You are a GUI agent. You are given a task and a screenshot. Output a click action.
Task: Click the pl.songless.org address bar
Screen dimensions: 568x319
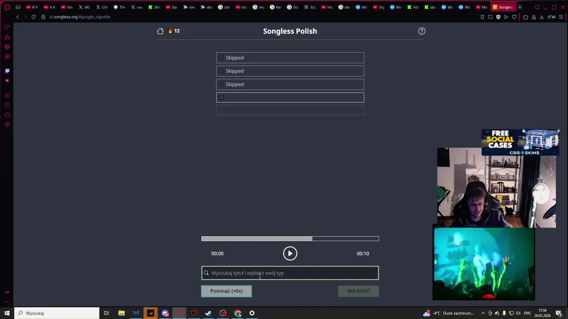80,17
